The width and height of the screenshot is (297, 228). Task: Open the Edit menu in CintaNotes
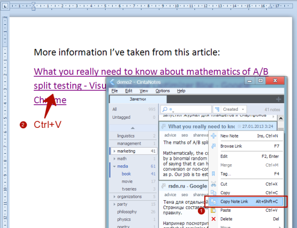tap(129, 91)
